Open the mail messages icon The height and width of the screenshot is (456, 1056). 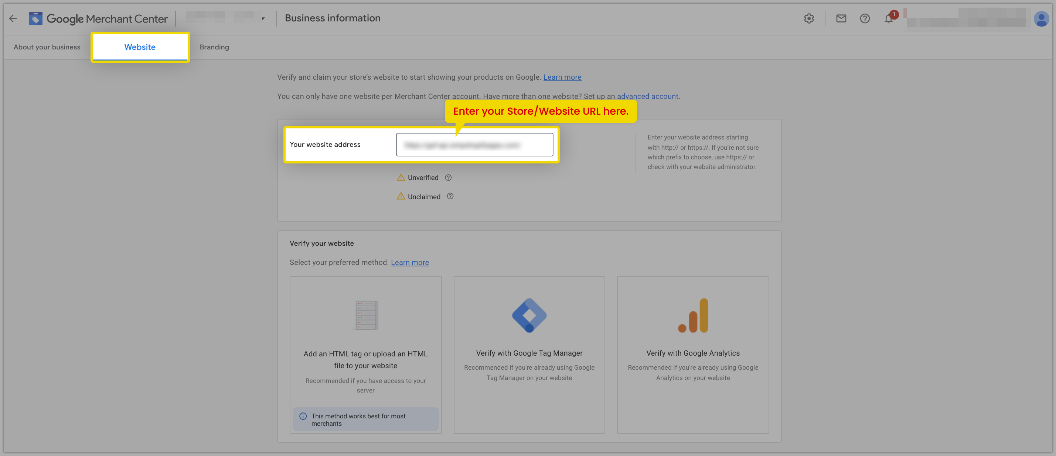(841, 18)
